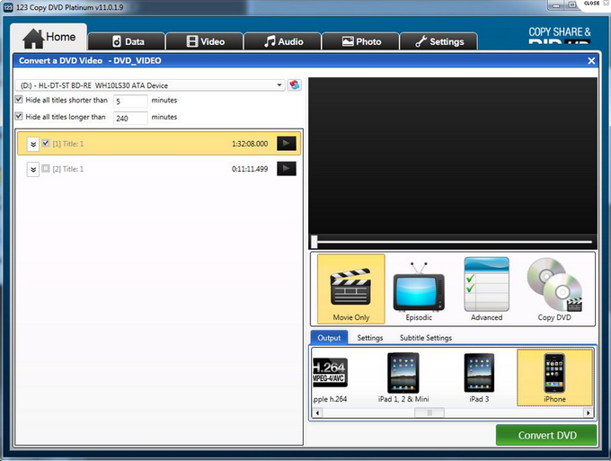611x461 pixels.
Task: Select the iPhone output profile
Action: click(x=554, y=377)
